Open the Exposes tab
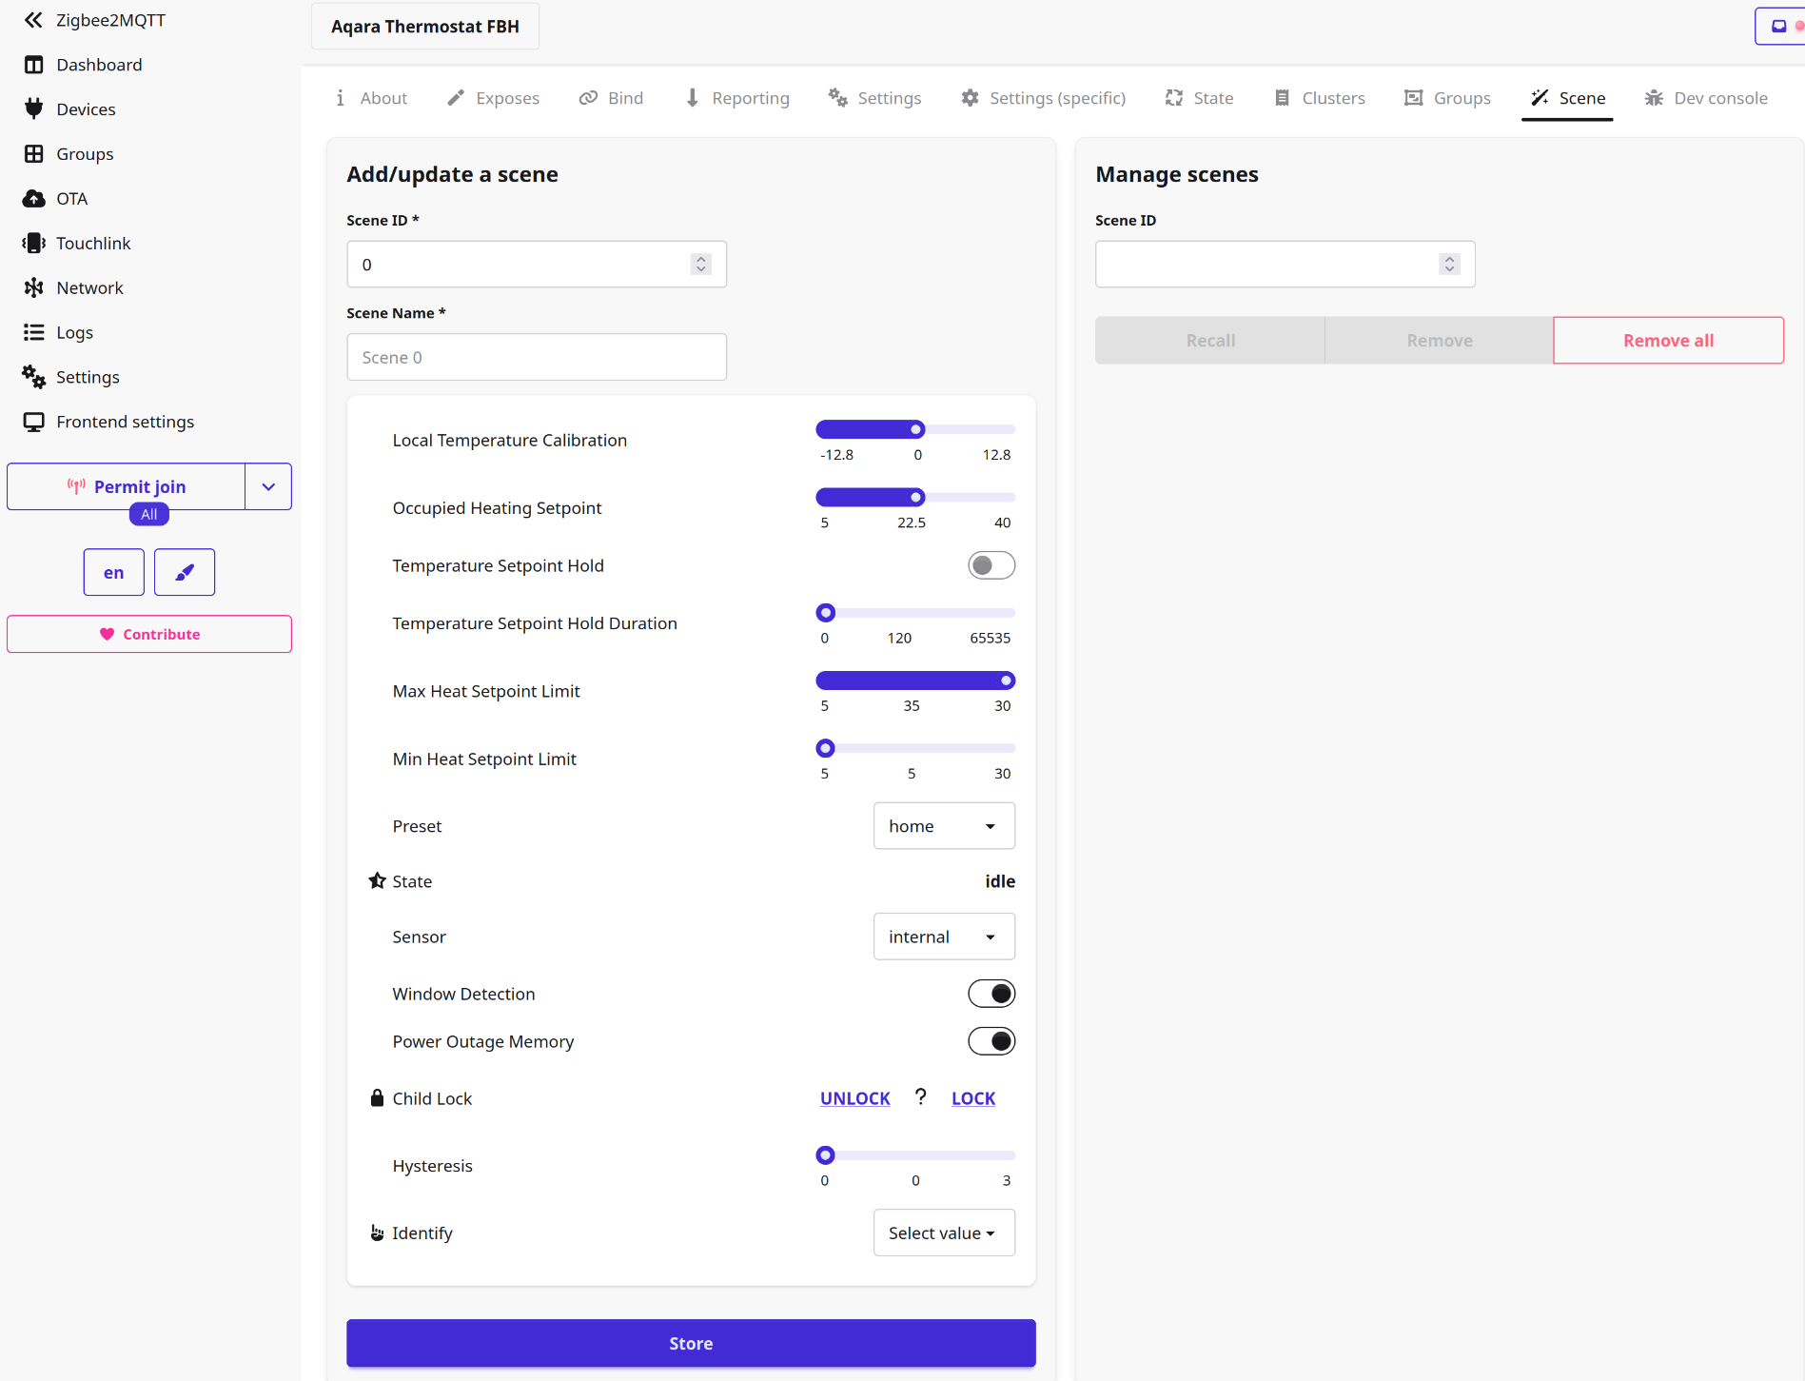 pos(494,98)
